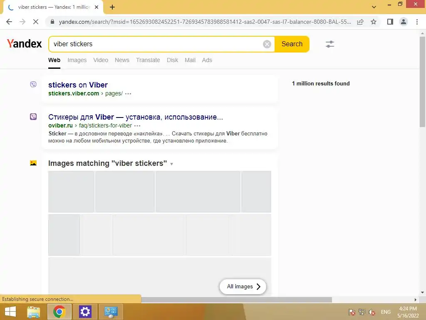Open the Windows Start button
Image resolution: width=426 pixels, height=320 pixels.
10,312
